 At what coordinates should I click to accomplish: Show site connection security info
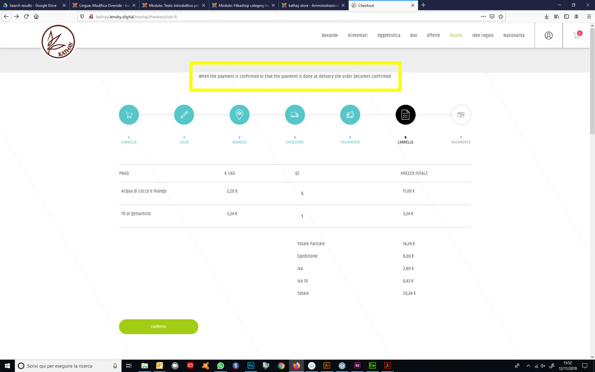coord(91,17)
